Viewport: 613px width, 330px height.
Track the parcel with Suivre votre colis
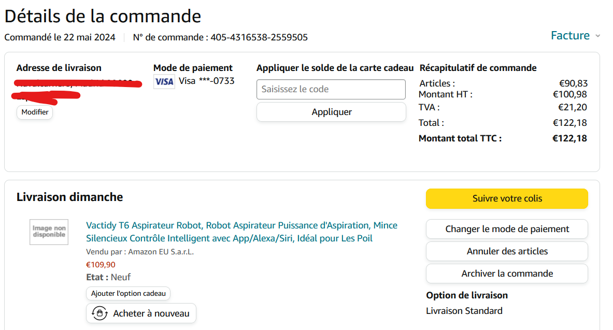click(507, 198)
